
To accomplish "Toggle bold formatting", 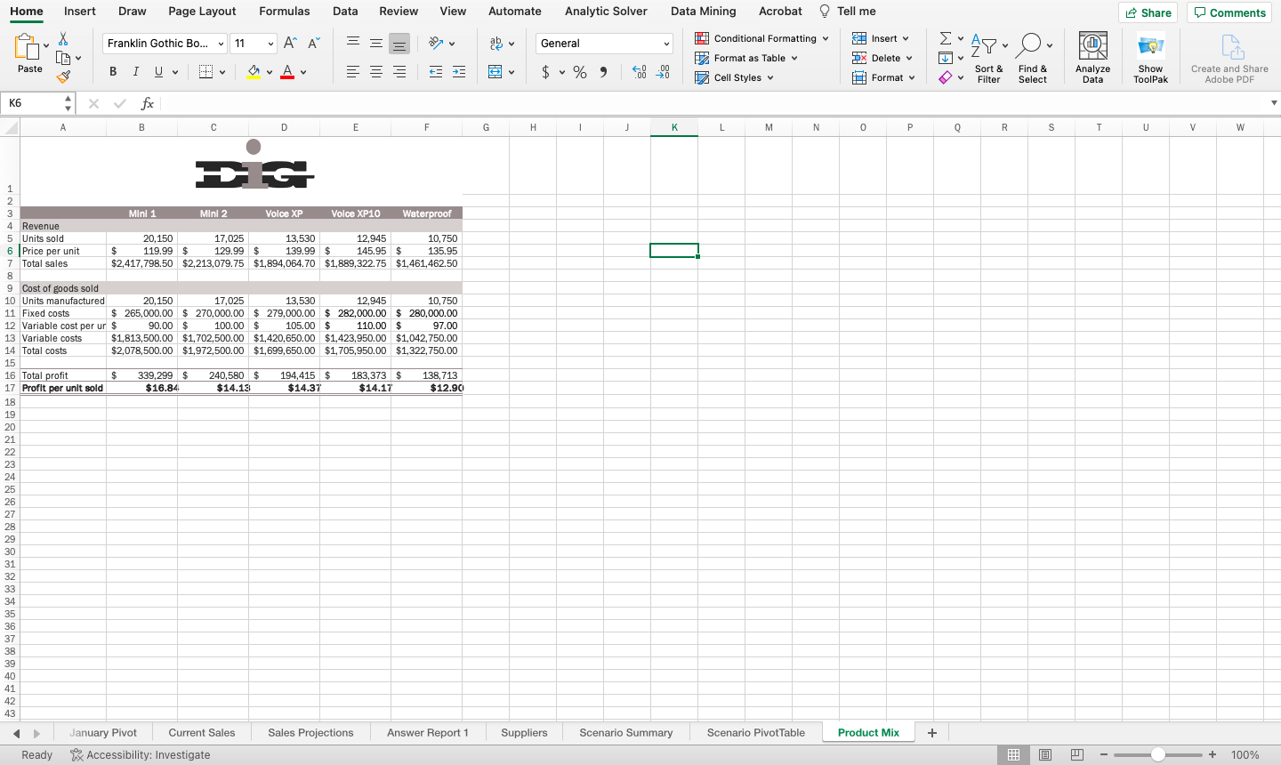I will [x=112, y=71].
